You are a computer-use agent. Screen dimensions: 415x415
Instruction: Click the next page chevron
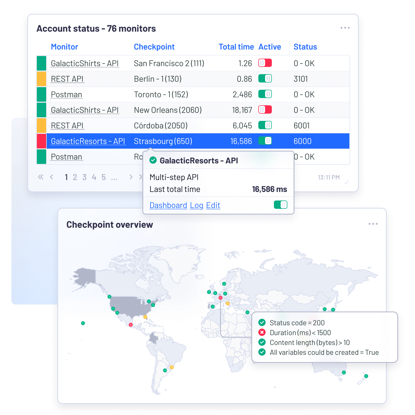(131, 177)
